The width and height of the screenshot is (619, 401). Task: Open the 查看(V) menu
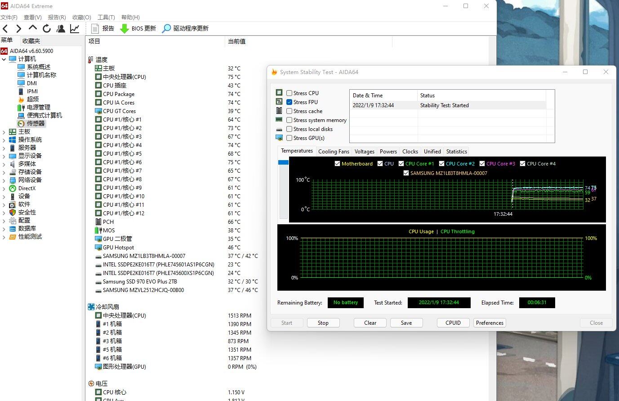(32, 17)
